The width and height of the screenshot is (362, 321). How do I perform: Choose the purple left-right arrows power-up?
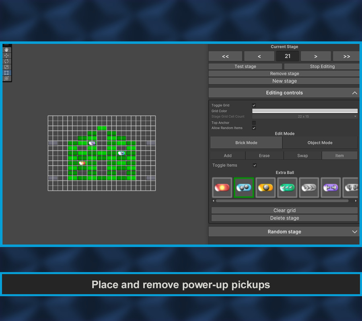(x=331, y=187)
